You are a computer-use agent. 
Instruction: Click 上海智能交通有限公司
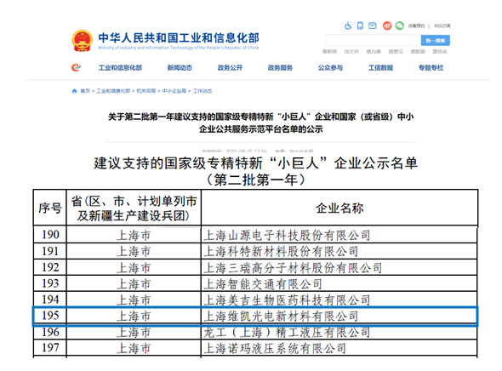263,284
